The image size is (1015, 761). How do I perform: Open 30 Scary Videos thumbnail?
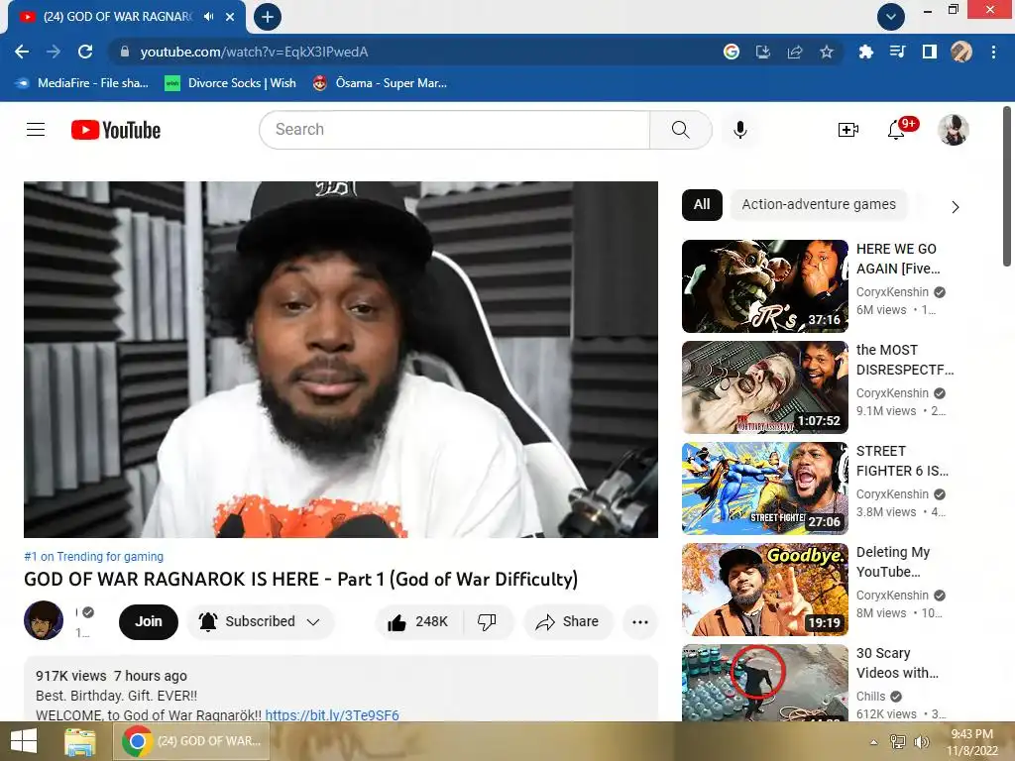764,682
